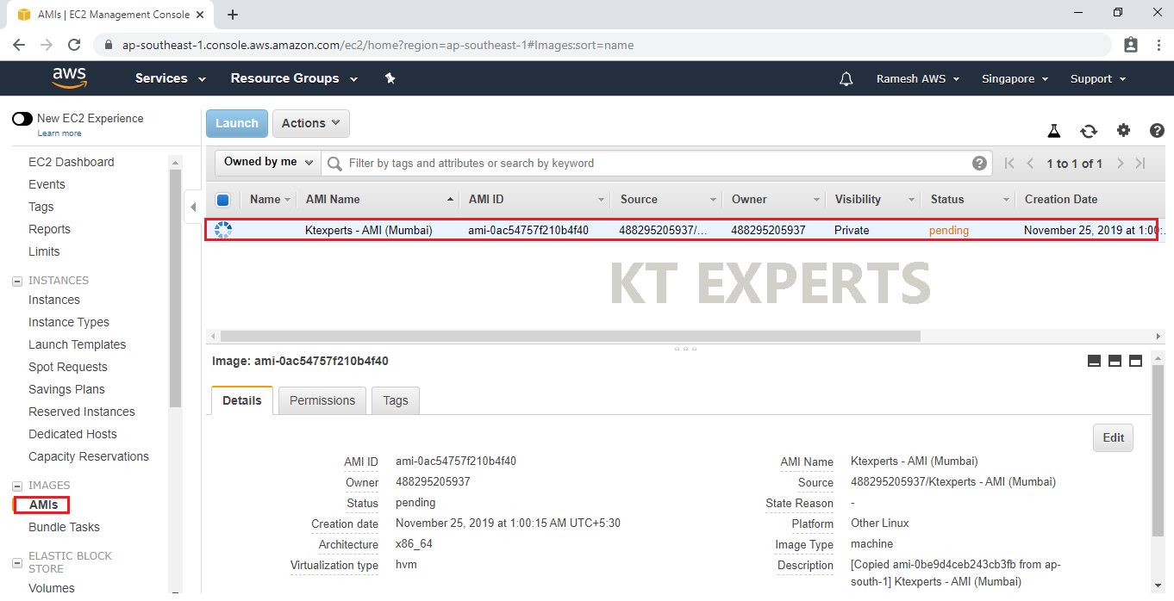Viewport: 1174px width, 601px height.
Task: Open the Owned by me filter dropdown
Action: [268, 162]
